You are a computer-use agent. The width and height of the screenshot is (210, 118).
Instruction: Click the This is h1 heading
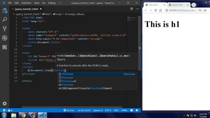tap(162, 24)
